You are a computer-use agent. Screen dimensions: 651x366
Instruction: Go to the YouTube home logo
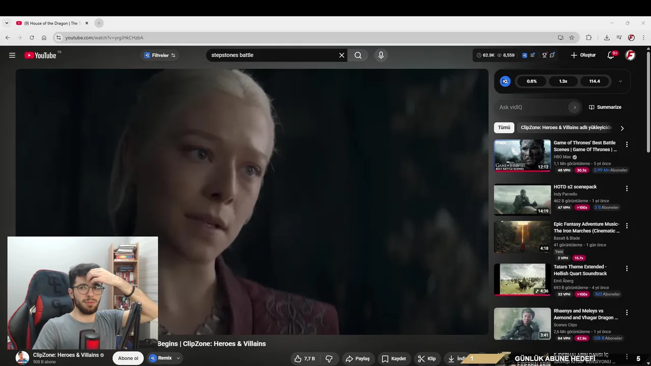click(40, 55)
